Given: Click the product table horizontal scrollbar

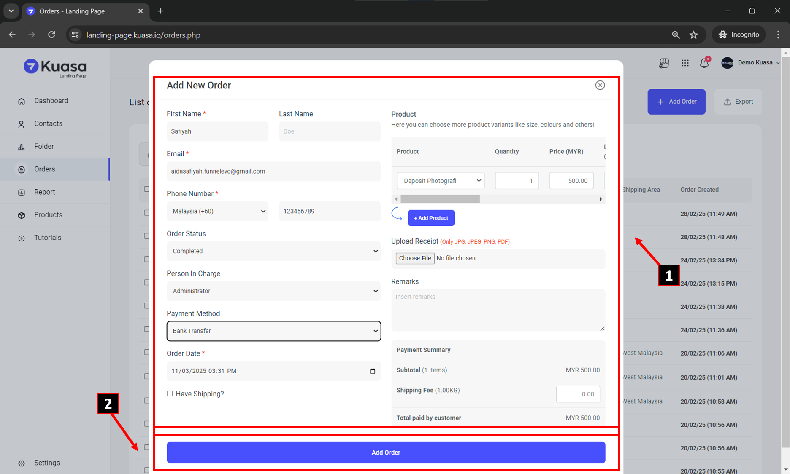Looking at the screenshot, I should tap(440, 199).
